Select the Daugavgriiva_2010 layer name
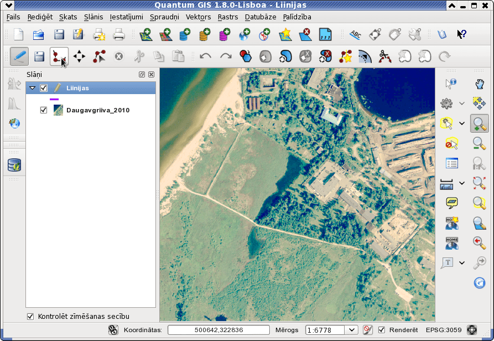Screen dimensions: 494x341 click(x=98, y=110)
